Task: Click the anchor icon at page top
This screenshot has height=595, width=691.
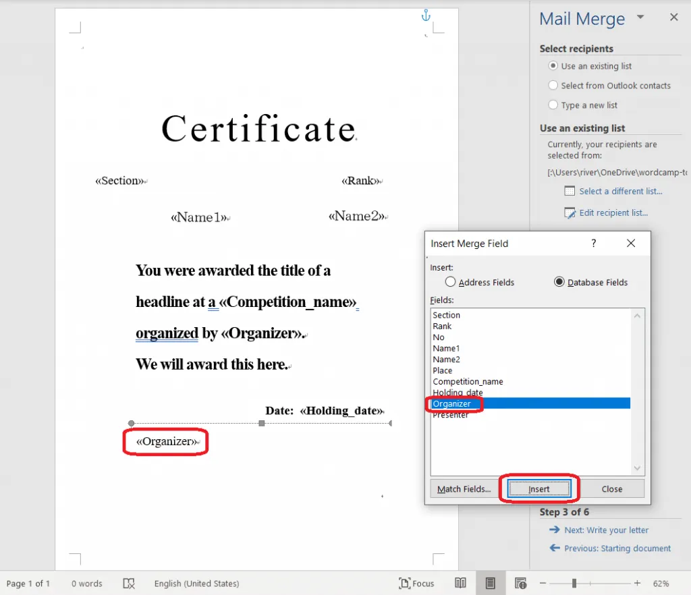Action: click(425, 16)
